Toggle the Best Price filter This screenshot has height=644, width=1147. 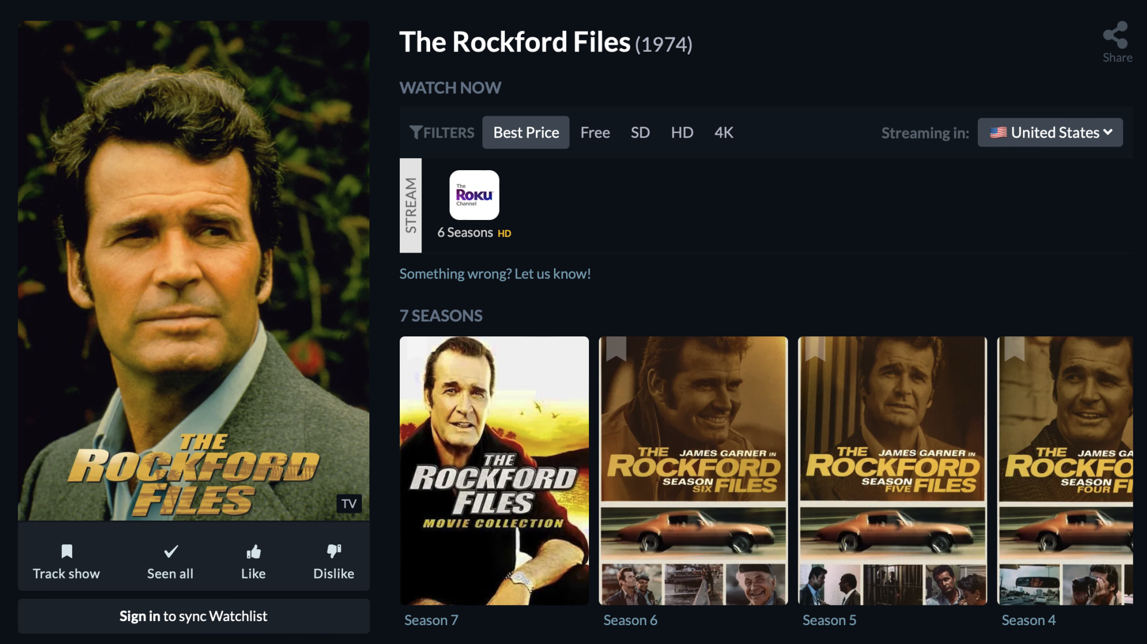click(526, 132)
